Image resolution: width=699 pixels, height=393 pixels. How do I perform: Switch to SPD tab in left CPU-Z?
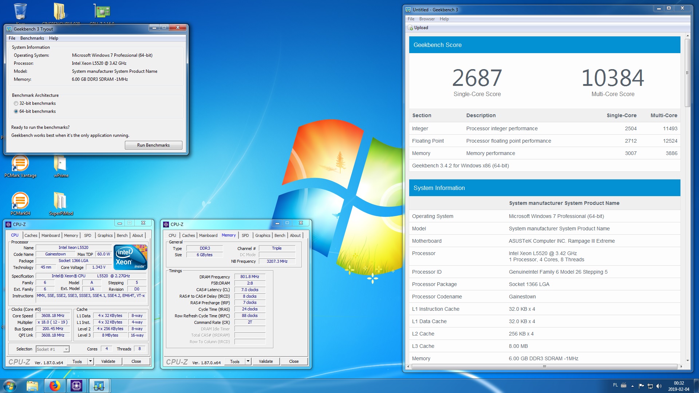pyautogui.click(x=88, y=235)
